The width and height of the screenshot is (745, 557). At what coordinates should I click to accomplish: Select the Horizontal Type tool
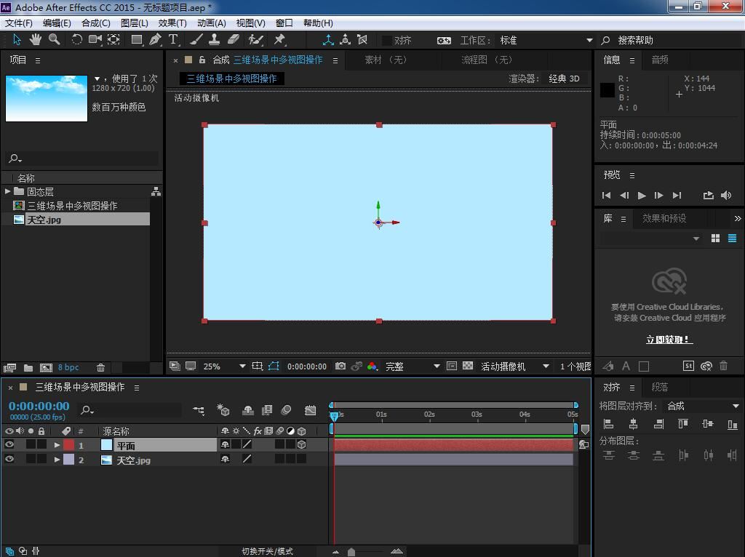173,40
